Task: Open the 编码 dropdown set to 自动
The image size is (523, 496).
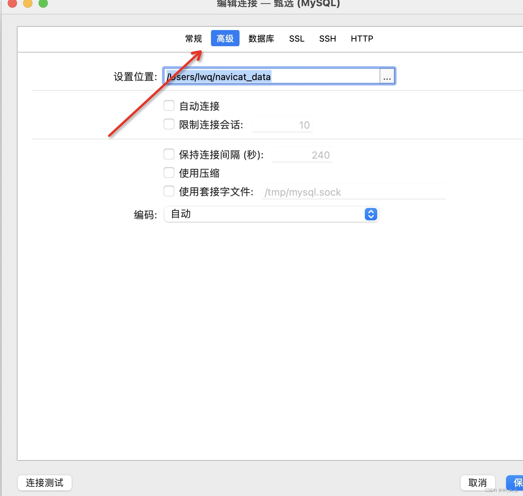Action: coord(271,214)
